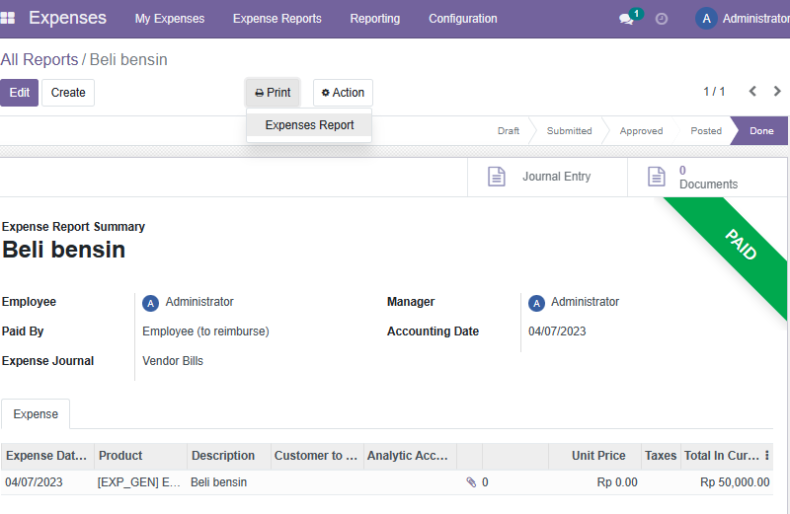Open the My Expenses menu

(170, 19)
